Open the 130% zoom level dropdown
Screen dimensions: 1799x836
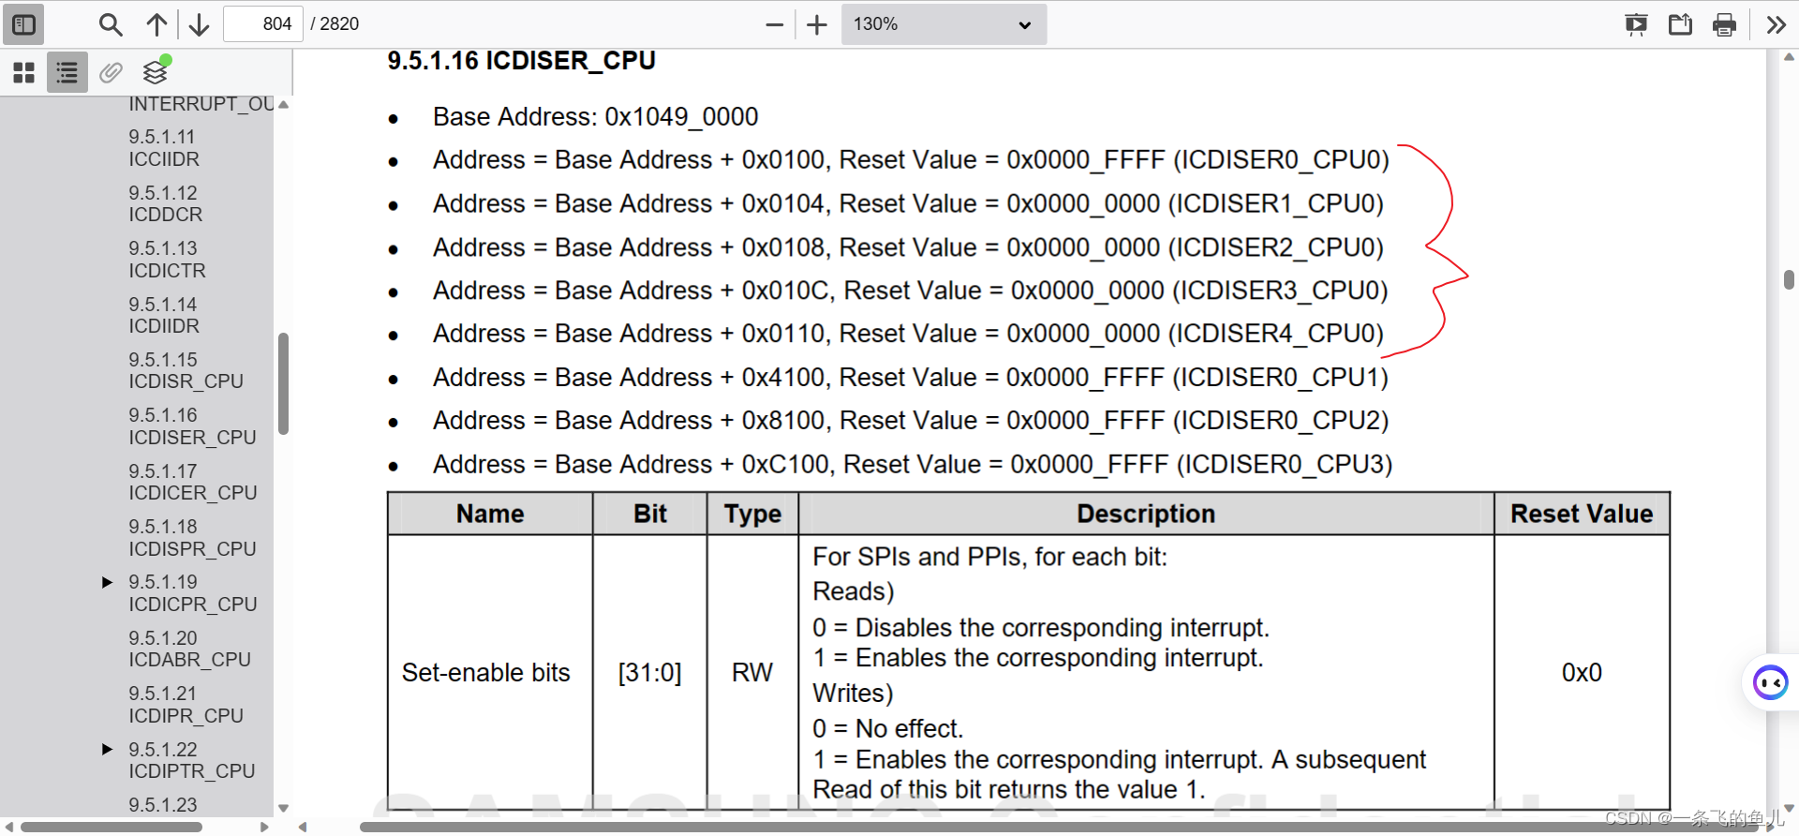tap(944, 24)
